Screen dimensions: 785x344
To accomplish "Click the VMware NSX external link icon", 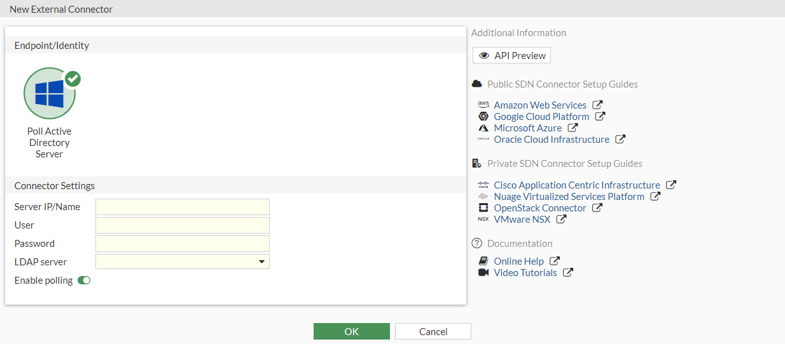I will tap(561, 220).
